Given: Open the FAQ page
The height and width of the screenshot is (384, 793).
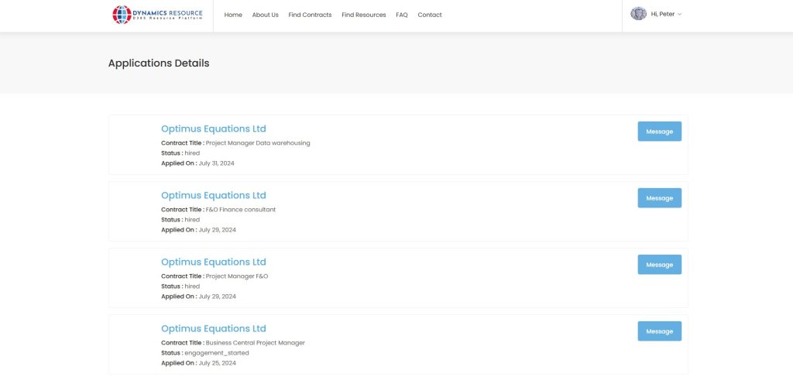Looking at the screenshot, I should click(401, 15).
